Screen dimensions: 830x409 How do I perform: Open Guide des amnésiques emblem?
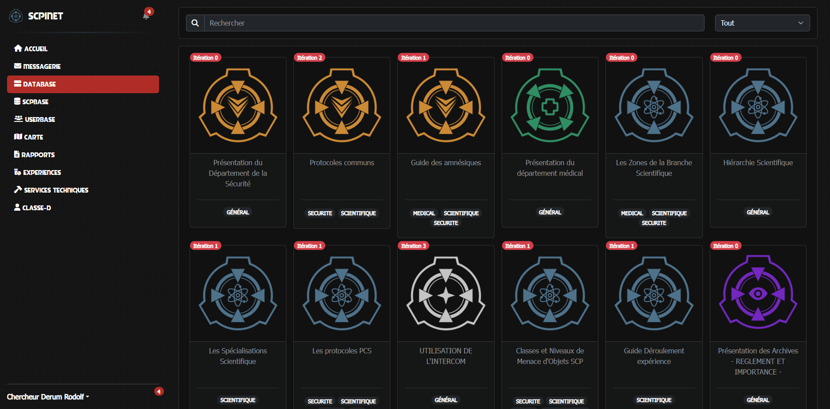point(446,105)
